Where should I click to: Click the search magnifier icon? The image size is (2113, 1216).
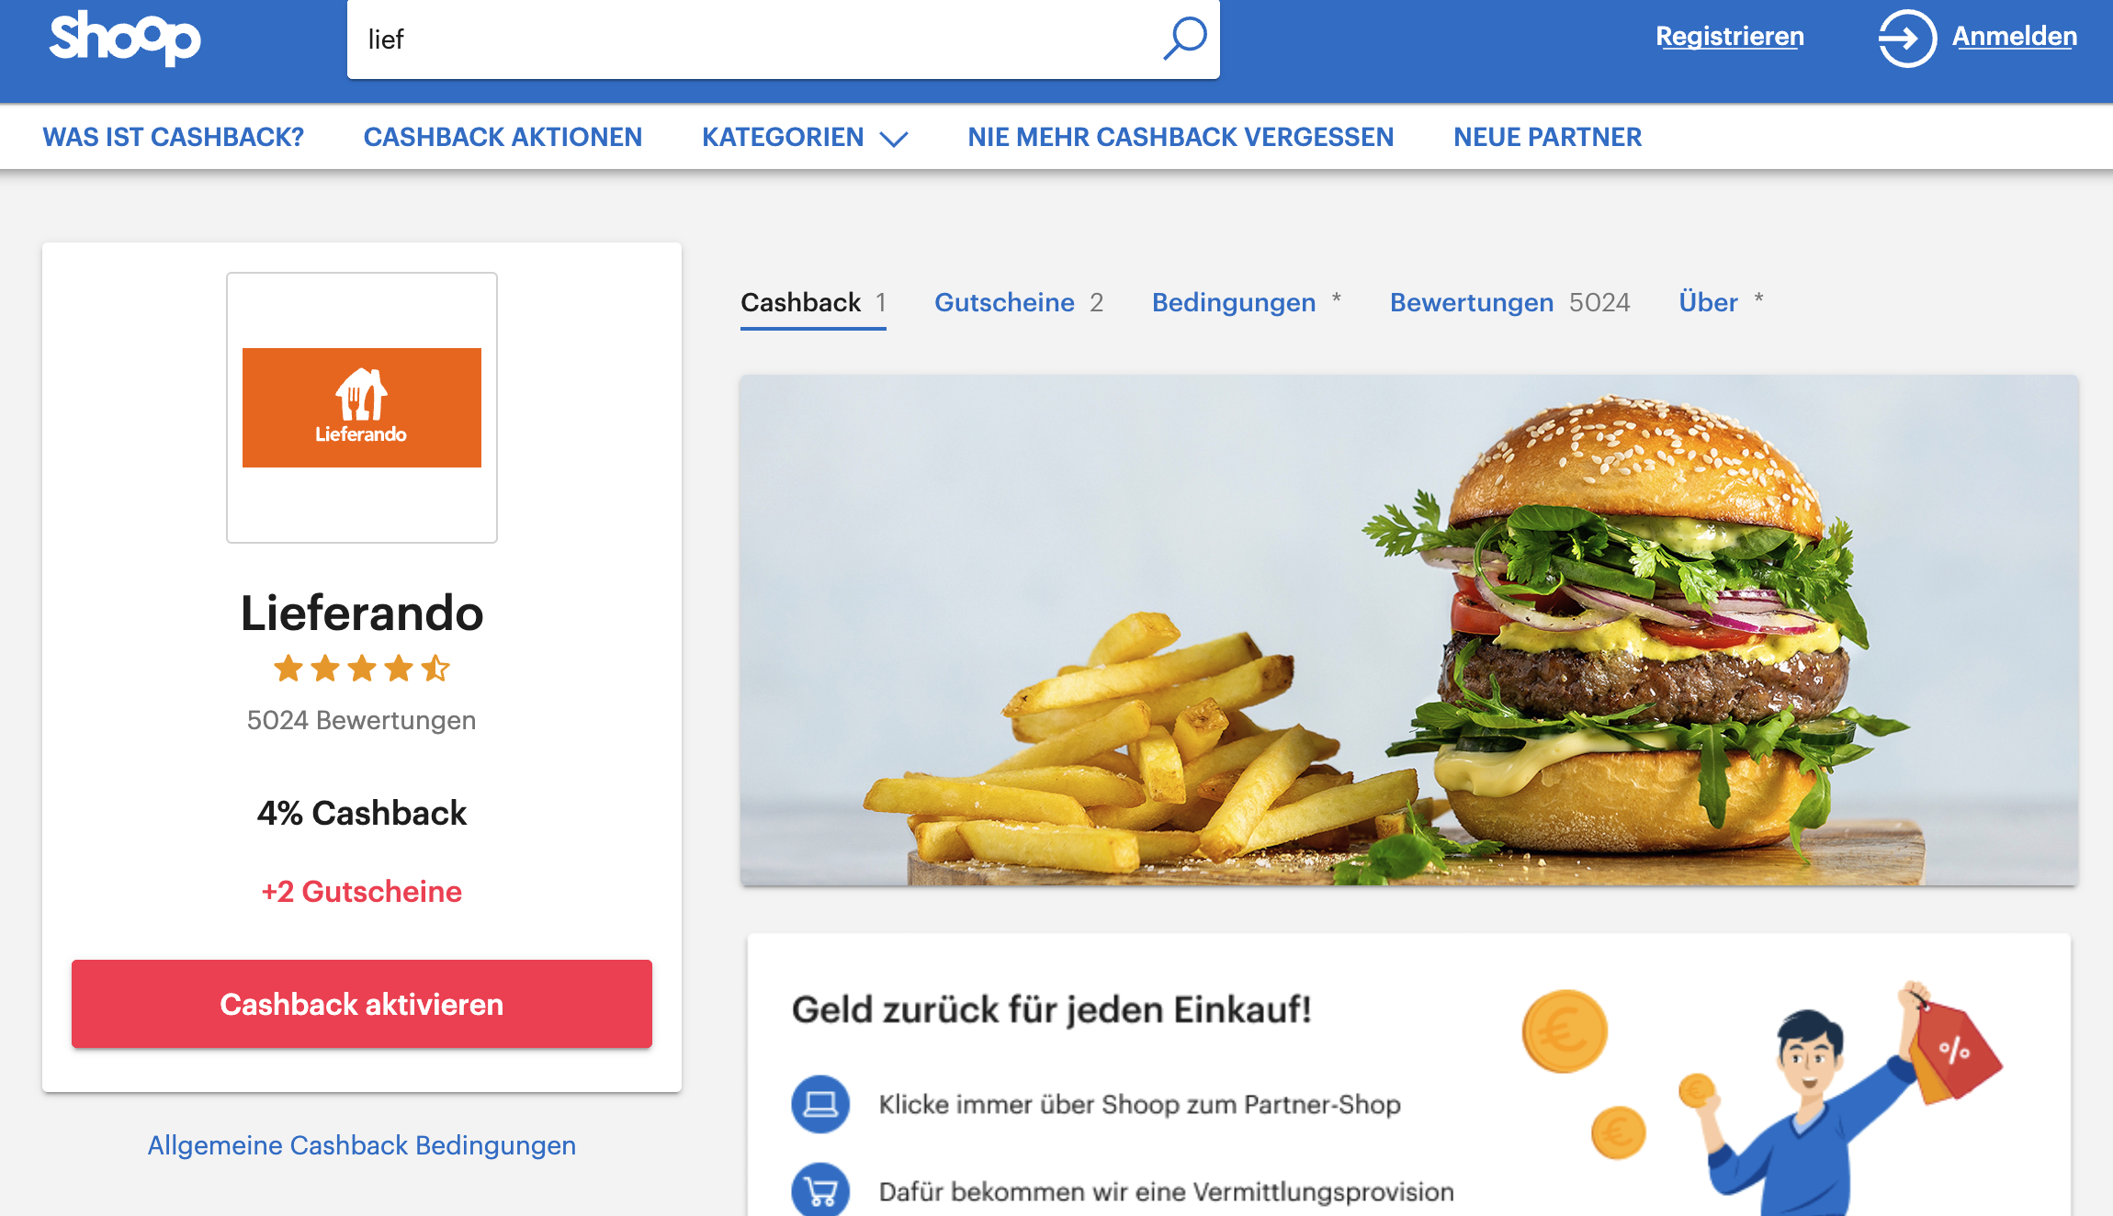[1185, 39]
